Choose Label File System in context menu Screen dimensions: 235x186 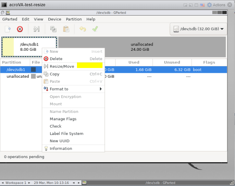tap(73, 134)
